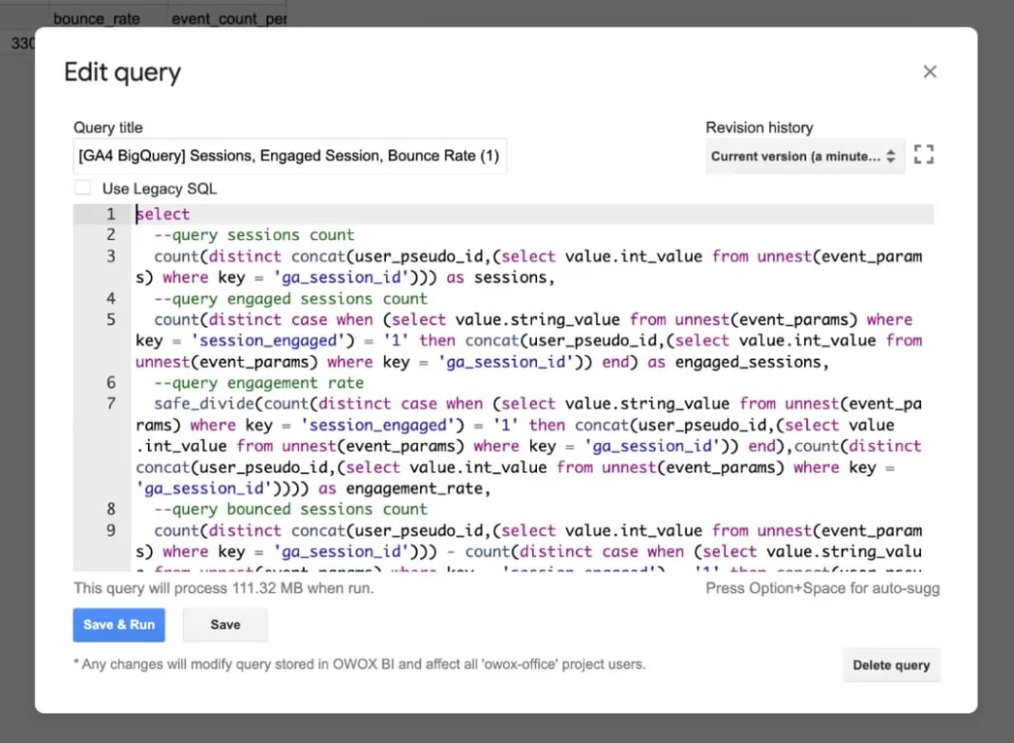The width and height of the screenshot is (1014, 743).
Task: Click the 'engagement_rate,' alias text
Action: (x=418, y=489)
